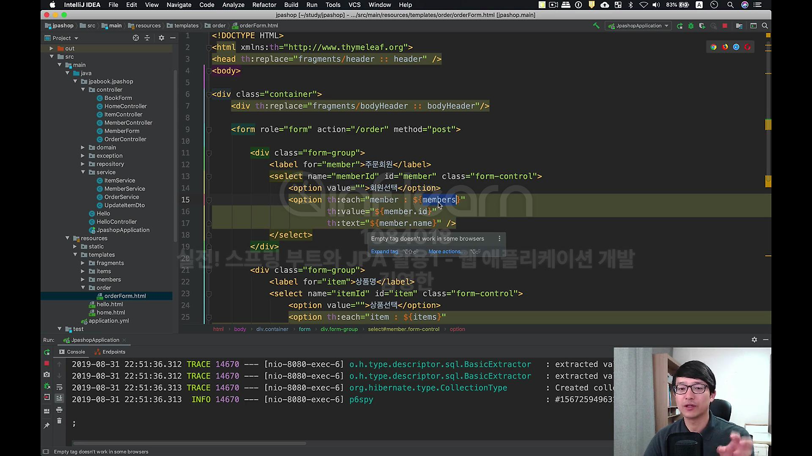Open the Navigate menu
Screen dimensions: 812x456
179,4
